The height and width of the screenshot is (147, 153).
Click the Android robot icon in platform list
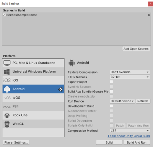pyautogui.click(x=7, y=89)
